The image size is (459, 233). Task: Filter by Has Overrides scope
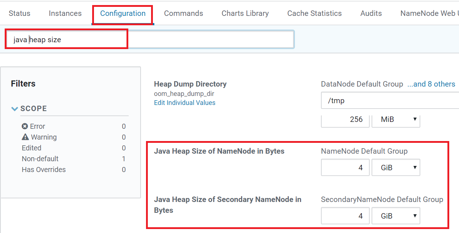click(44, 170)
